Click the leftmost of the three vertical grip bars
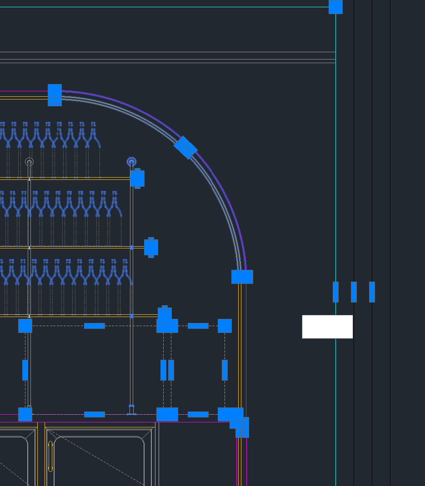Viewport: 425px width, 486px height. 336,292
